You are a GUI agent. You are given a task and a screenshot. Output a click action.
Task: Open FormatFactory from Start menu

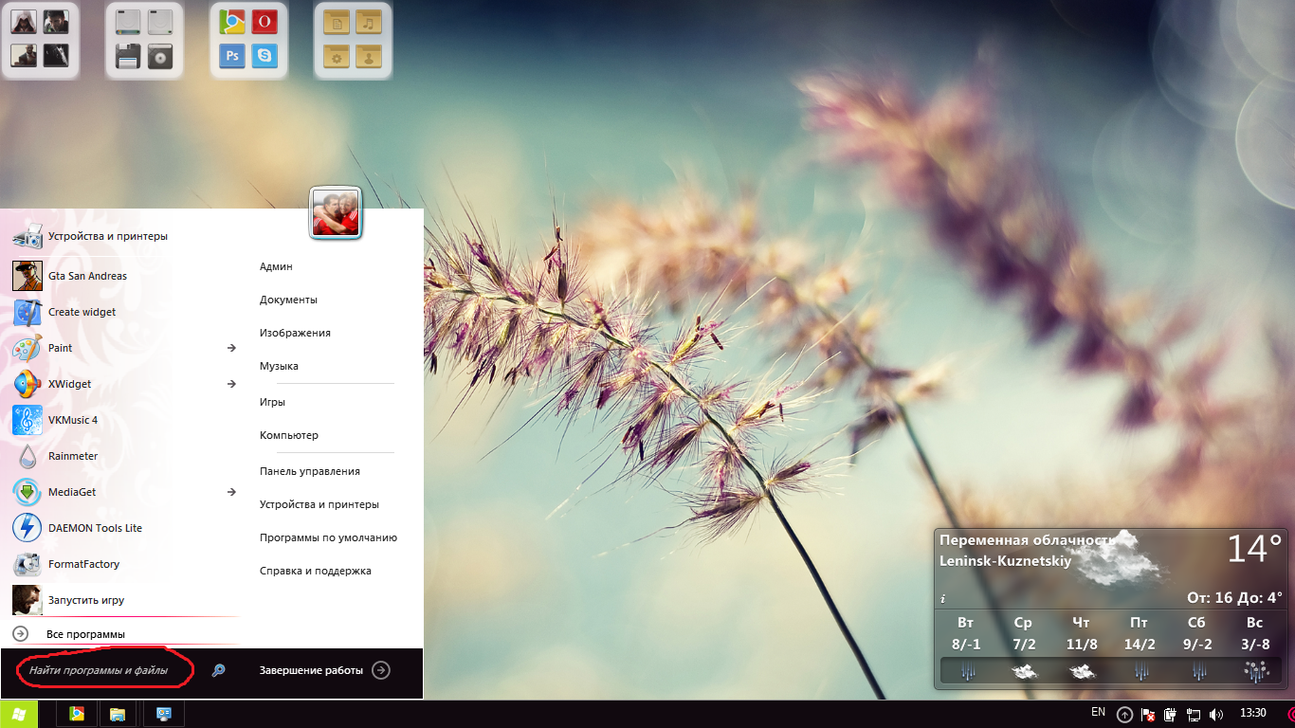(x=123, y=564)
